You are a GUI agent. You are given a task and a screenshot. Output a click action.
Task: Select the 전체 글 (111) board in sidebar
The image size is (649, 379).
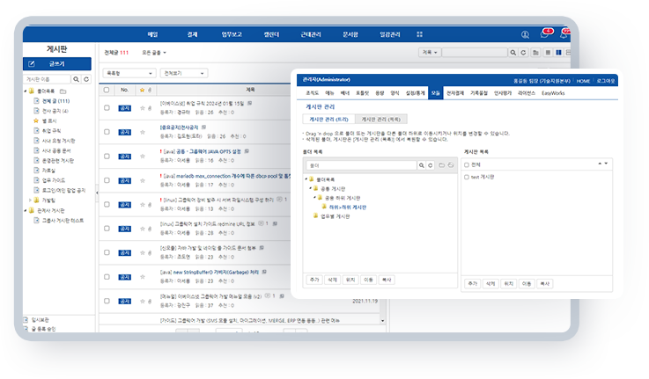tap(55, 101)
